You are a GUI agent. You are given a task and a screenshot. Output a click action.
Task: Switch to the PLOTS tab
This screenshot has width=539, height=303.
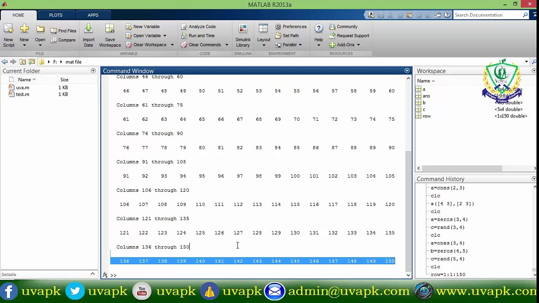point(56,15)
